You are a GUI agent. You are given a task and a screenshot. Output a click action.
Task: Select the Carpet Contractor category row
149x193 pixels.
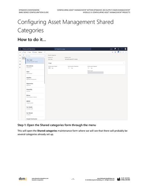click(x=35, y=119)
